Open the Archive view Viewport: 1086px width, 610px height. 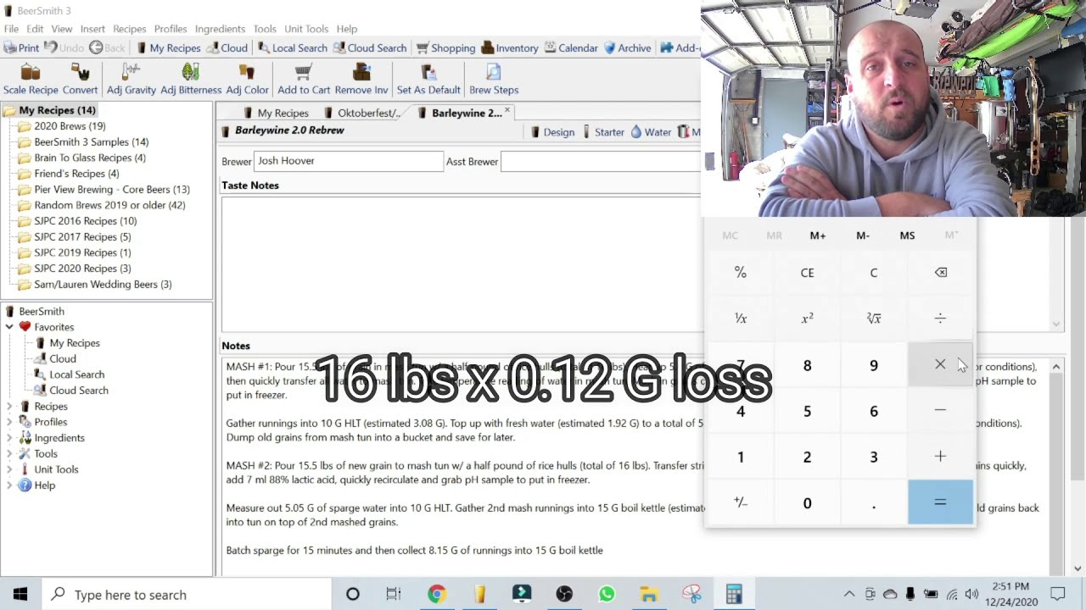627,48
